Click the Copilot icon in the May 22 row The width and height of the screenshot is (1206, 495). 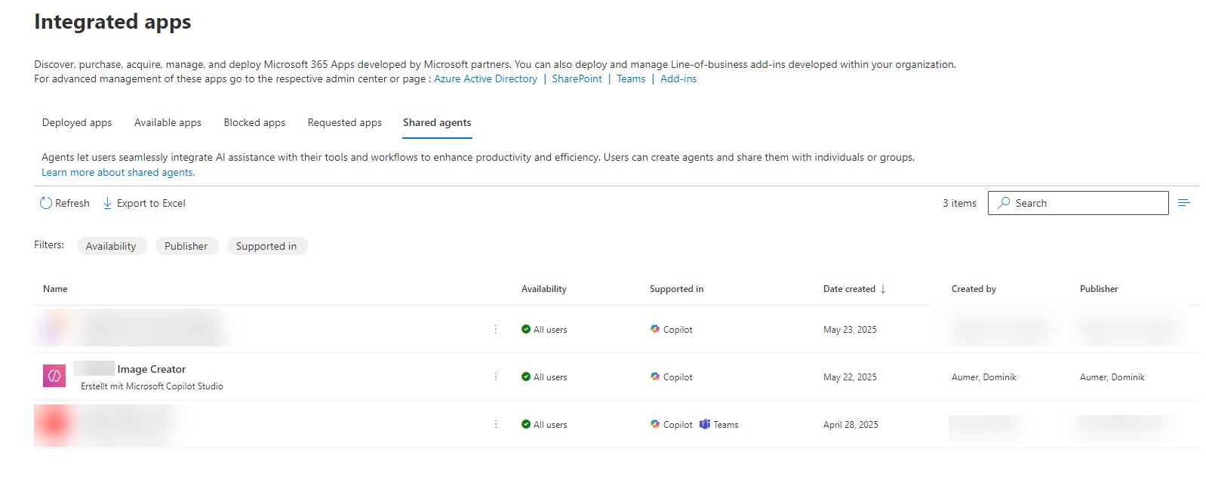click(655, 377)
